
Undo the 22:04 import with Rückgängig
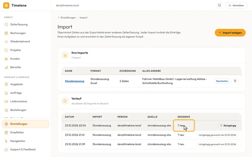(x=228, y=126)
